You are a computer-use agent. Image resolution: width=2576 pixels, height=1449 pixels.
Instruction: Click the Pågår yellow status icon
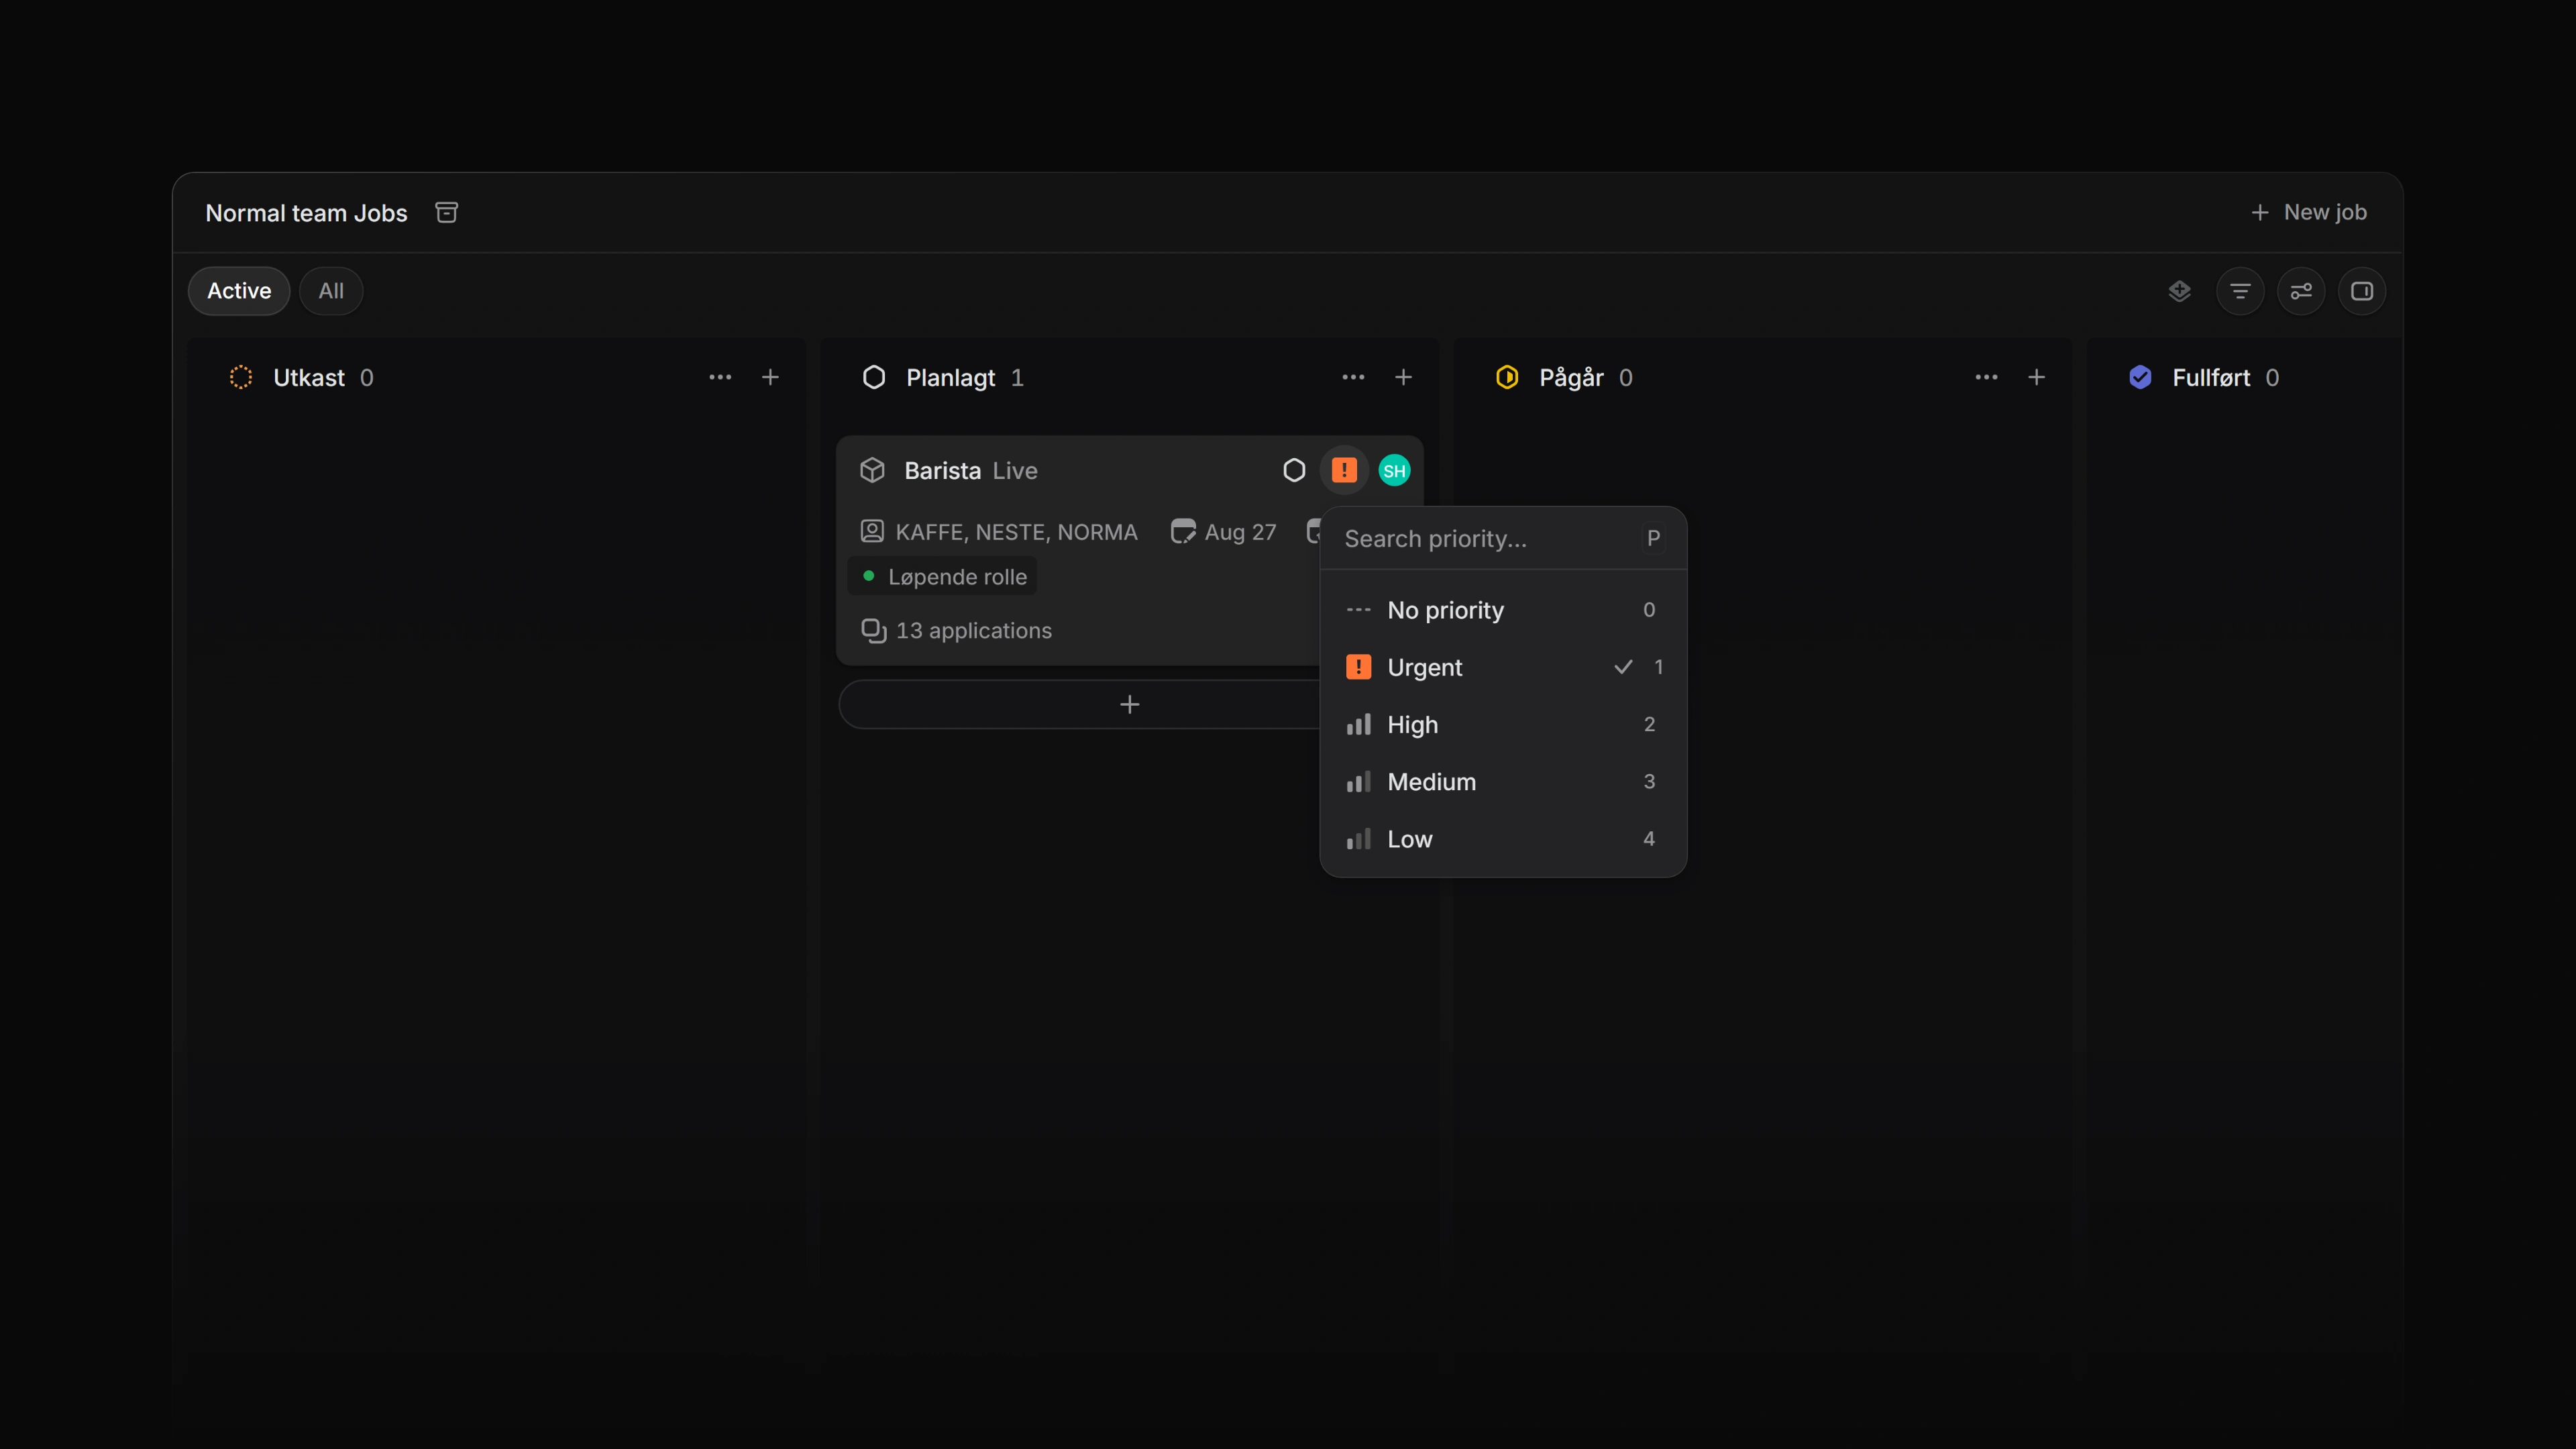click(x=1507, y=377)
